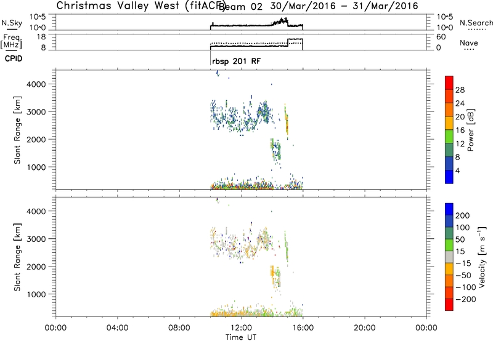Click the "4" label on Power color bar

pyautogui.click(x=457, y=170)
